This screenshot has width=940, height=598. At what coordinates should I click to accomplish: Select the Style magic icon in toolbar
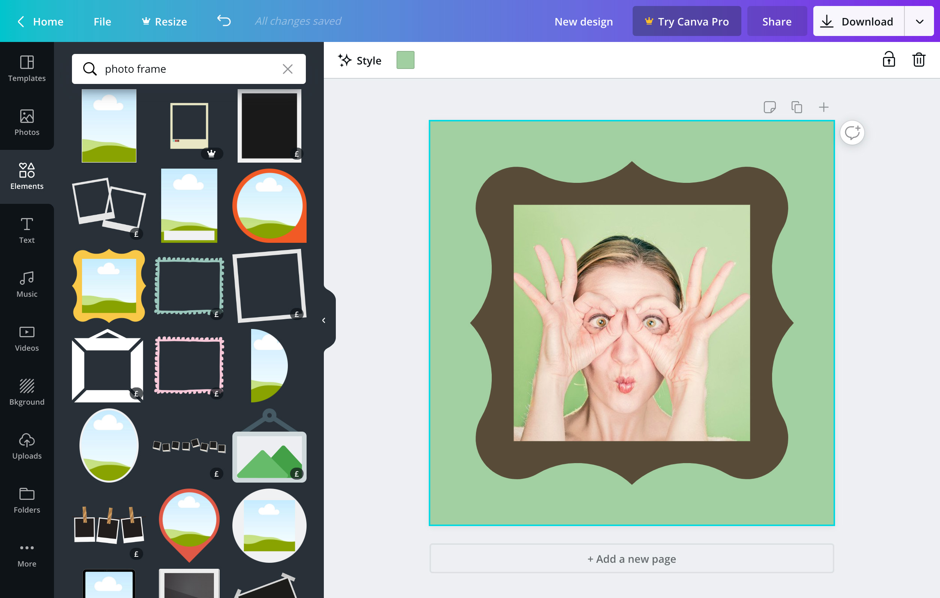coord(344,60)
